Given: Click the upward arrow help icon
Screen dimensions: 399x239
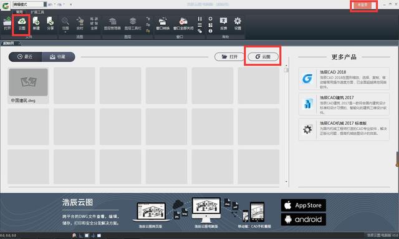Looking at the screenshot, I should (211, 19).
